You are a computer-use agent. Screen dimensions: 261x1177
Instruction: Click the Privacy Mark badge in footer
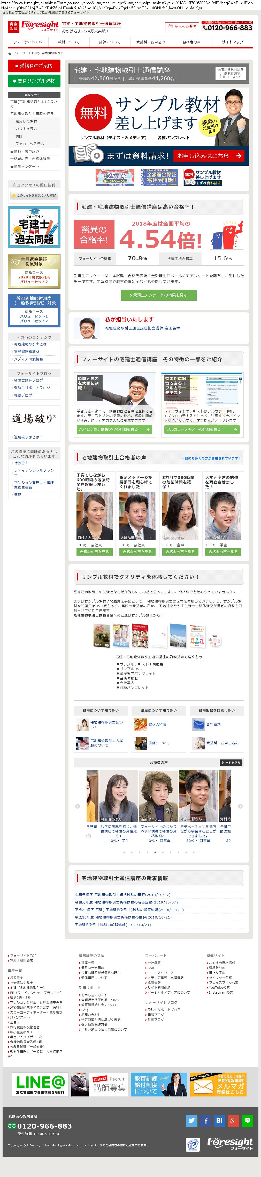[x=192, y=1145]
